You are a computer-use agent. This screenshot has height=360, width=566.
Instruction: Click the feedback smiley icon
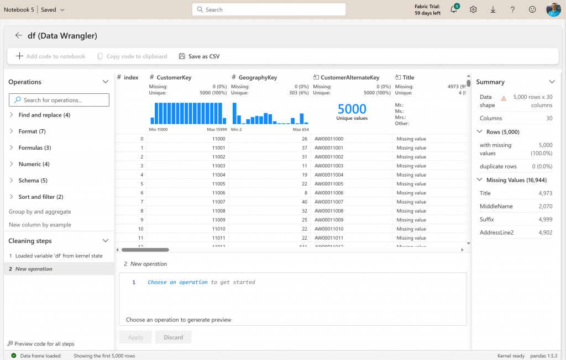coord(532,9)
